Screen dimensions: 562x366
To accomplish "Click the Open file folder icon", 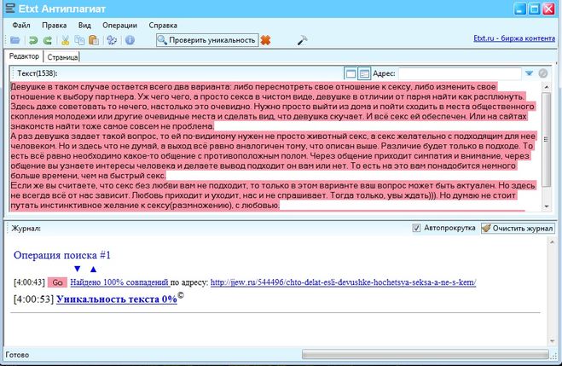I will point(15,40).
